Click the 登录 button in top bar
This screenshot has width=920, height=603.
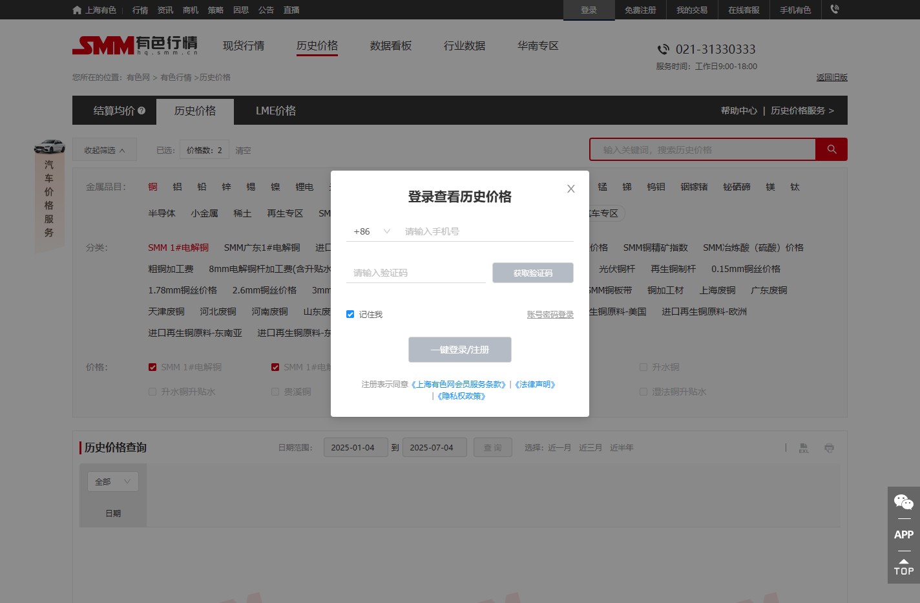589,10
